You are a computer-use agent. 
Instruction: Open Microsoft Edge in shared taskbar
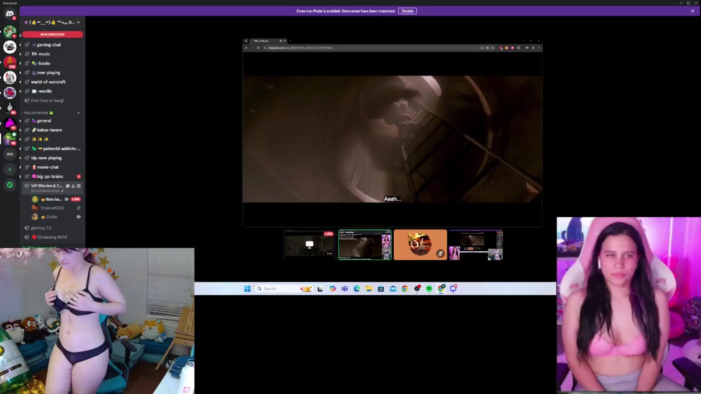(x=357, y=289)
